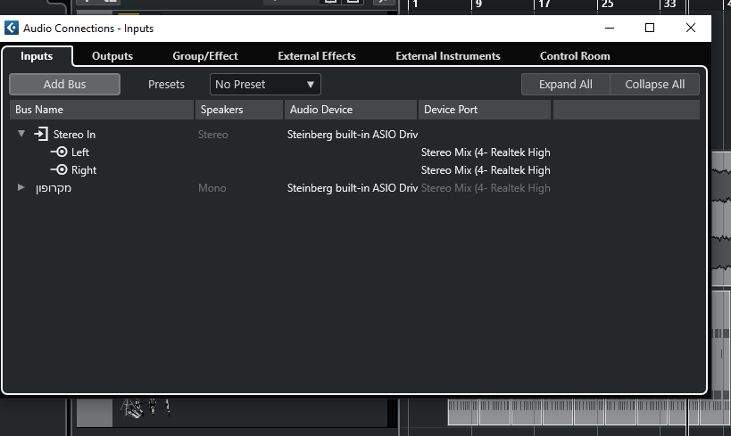The height and width of the screenshot is (436, 731).
Task: Click bar 17 on the project ruler
Action: [544, 4]
